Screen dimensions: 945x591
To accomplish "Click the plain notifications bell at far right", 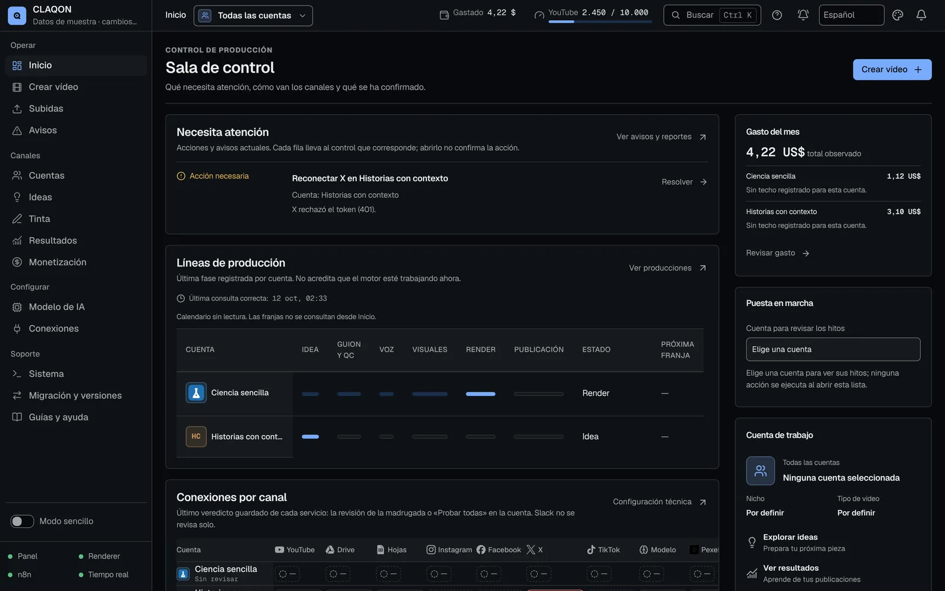I will (921, 15).
